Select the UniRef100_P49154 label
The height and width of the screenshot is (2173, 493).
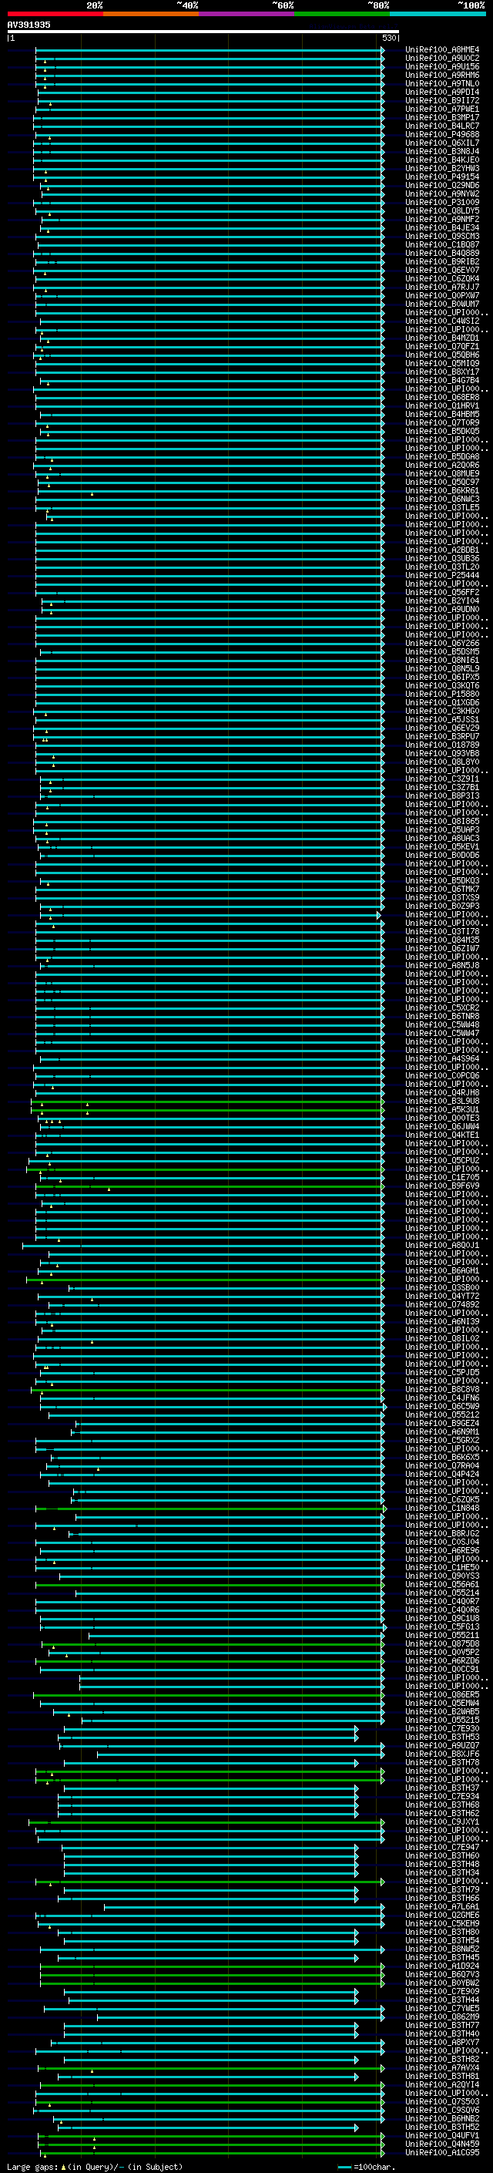tap(442, 177)
